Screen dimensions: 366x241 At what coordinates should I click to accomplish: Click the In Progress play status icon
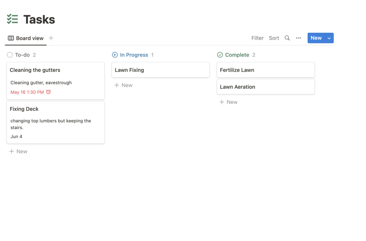point(115,55)
